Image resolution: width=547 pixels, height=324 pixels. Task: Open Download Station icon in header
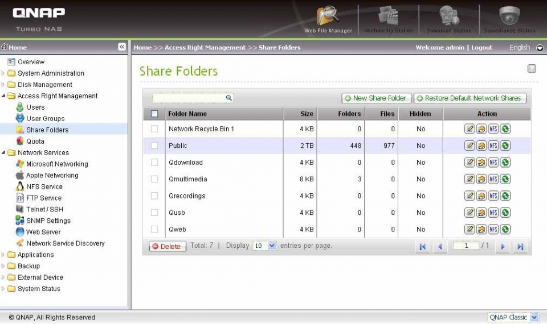(x=449, y=17)
